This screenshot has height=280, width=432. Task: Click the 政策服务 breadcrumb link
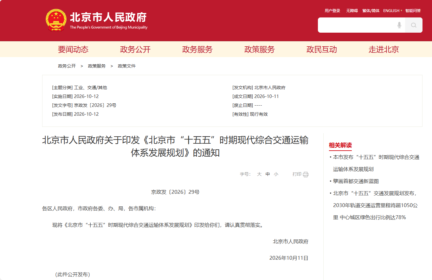pyautogui.click(x=97, y=66)
